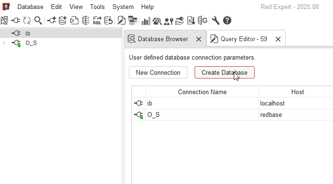Click the Host column header
This screenshot has width=333, height=184.
tap(297, 92)
